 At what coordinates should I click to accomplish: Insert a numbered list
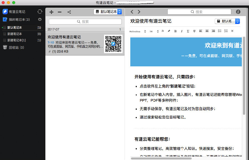coord(226,31)
